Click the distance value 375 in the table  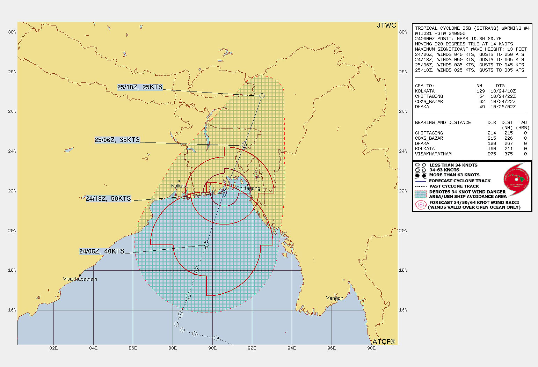[509, 154]
